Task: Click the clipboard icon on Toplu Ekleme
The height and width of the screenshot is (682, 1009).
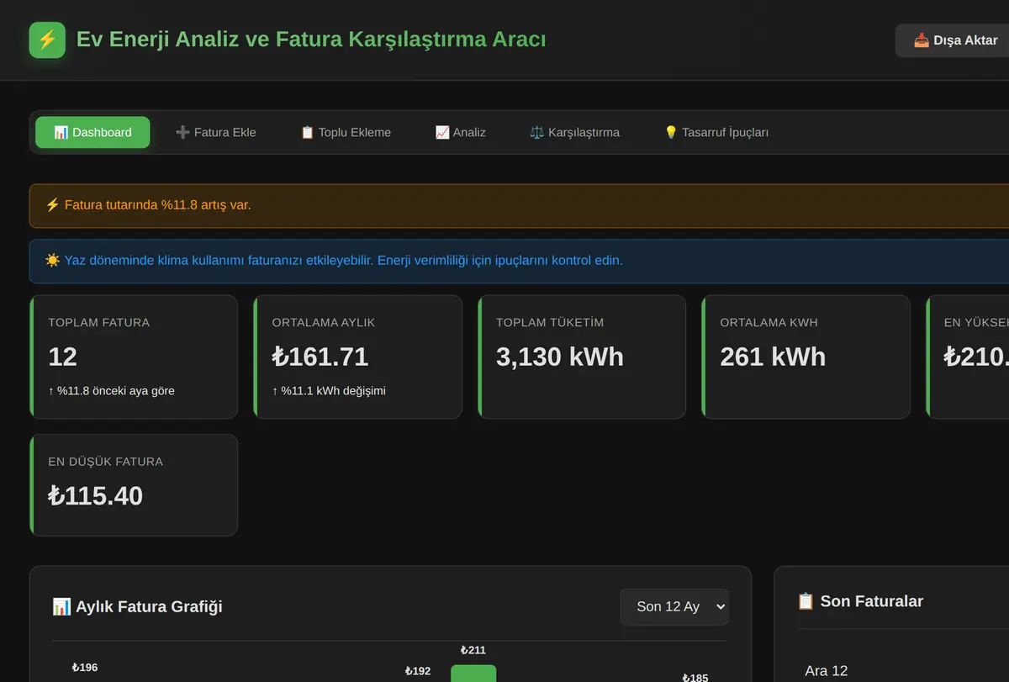Action: (x=307, y=132)
